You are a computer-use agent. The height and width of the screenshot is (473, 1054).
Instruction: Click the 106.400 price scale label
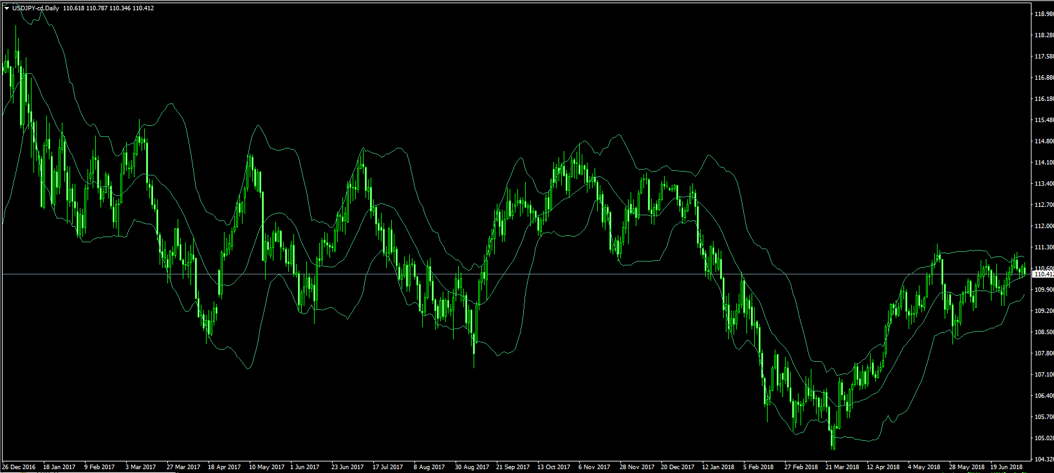click(1043, 396)
